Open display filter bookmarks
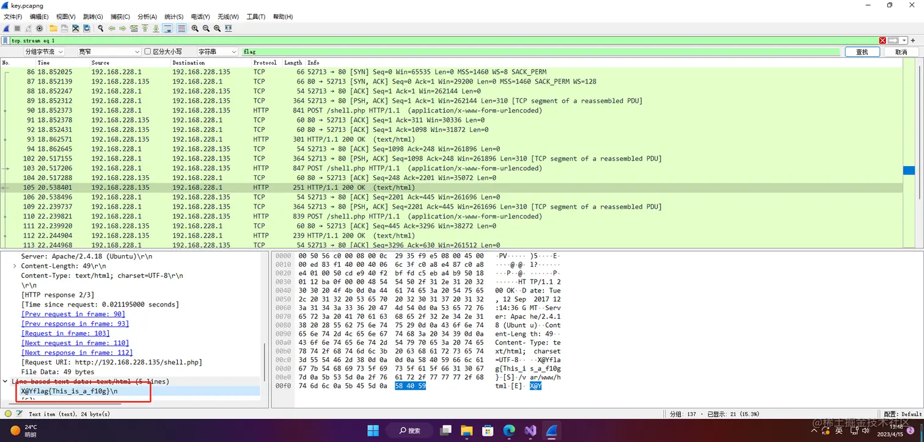The height and width of the screenshot is (442, 924). pyautogui.click(x=5, y=40)
